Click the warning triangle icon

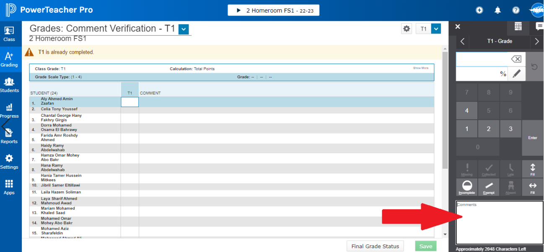29,52
